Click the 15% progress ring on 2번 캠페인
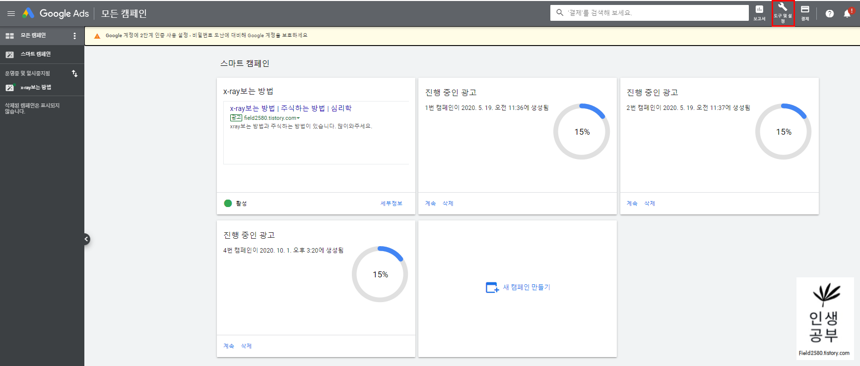860x366 pixels. (x=783, y=131)
